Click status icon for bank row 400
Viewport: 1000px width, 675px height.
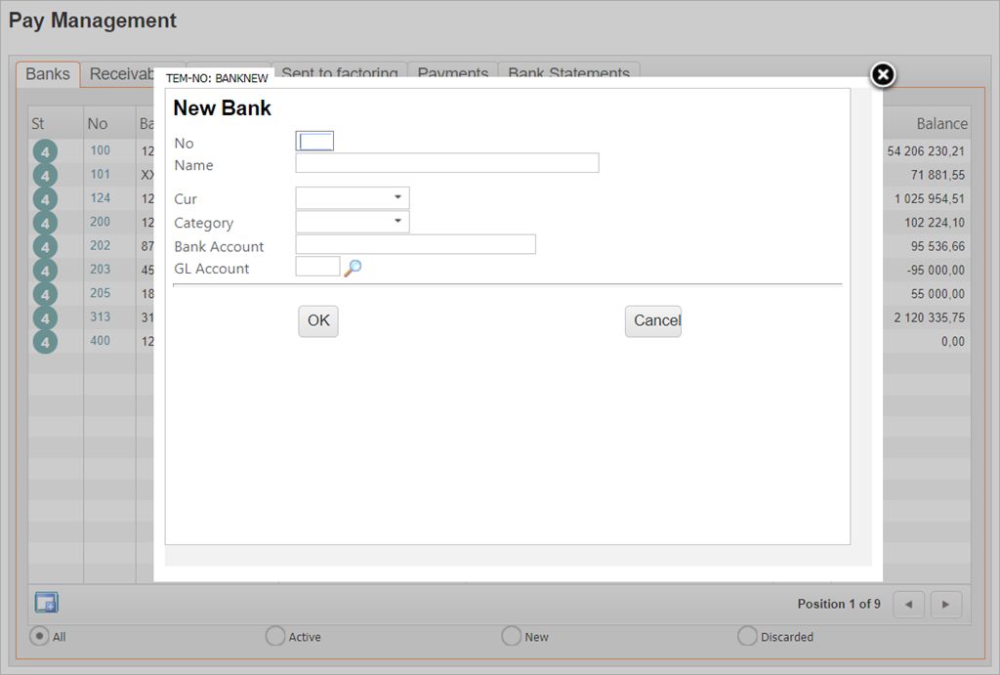45,342
